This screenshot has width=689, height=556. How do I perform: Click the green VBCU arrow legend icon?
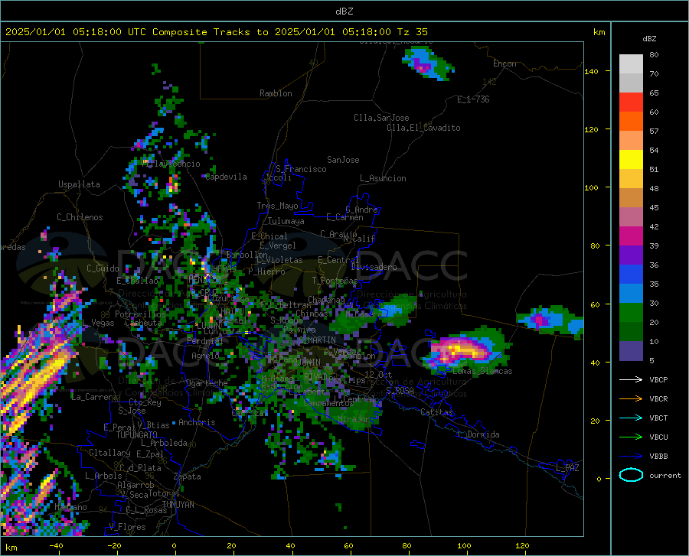tap(631, 437)
